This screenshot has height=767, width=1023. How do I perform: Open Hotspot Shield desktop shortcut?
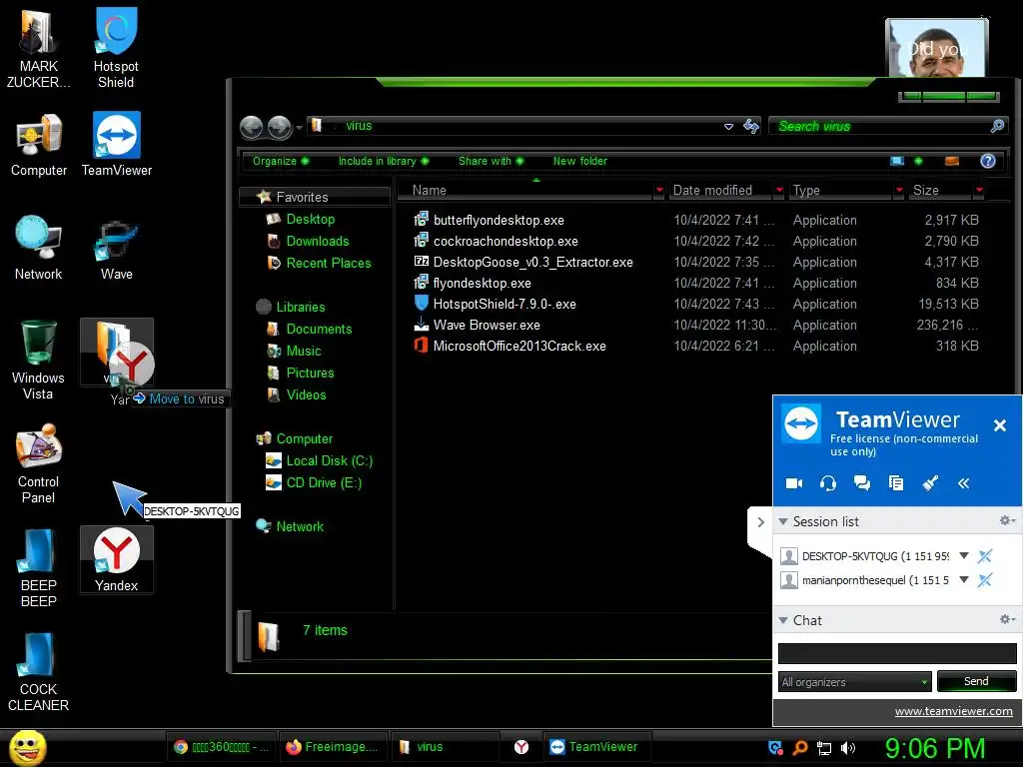pyautogui.click(x=116, y=47)
